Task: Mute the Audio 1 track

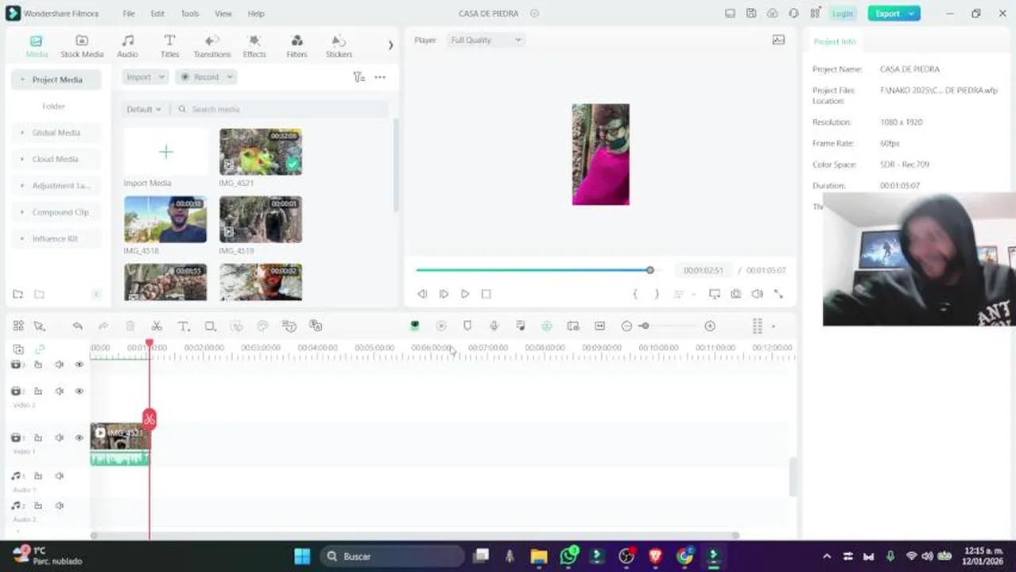Action: pyautogui.click(x=59, y=476)
